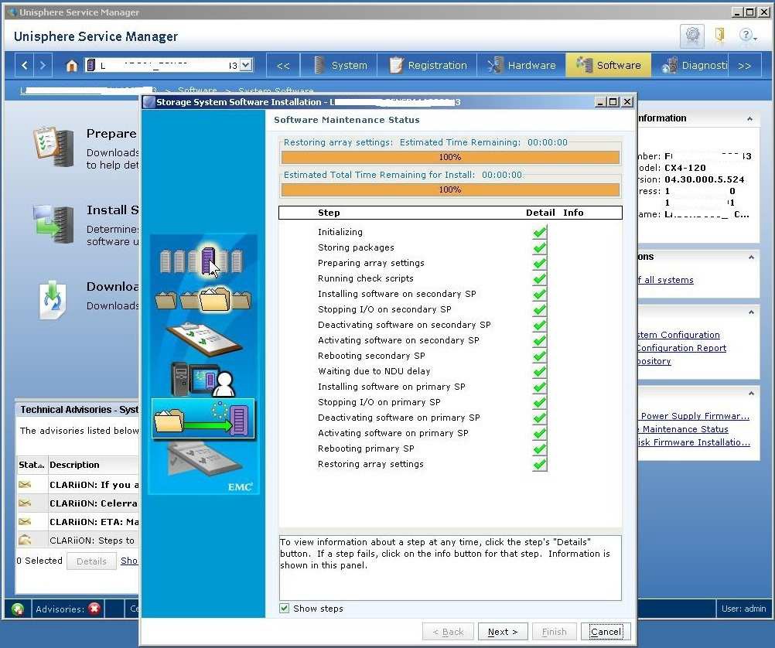Open the Repository link
Viewport: 775px width, 648px height.
pyautogui.click(x=654, y=361)
